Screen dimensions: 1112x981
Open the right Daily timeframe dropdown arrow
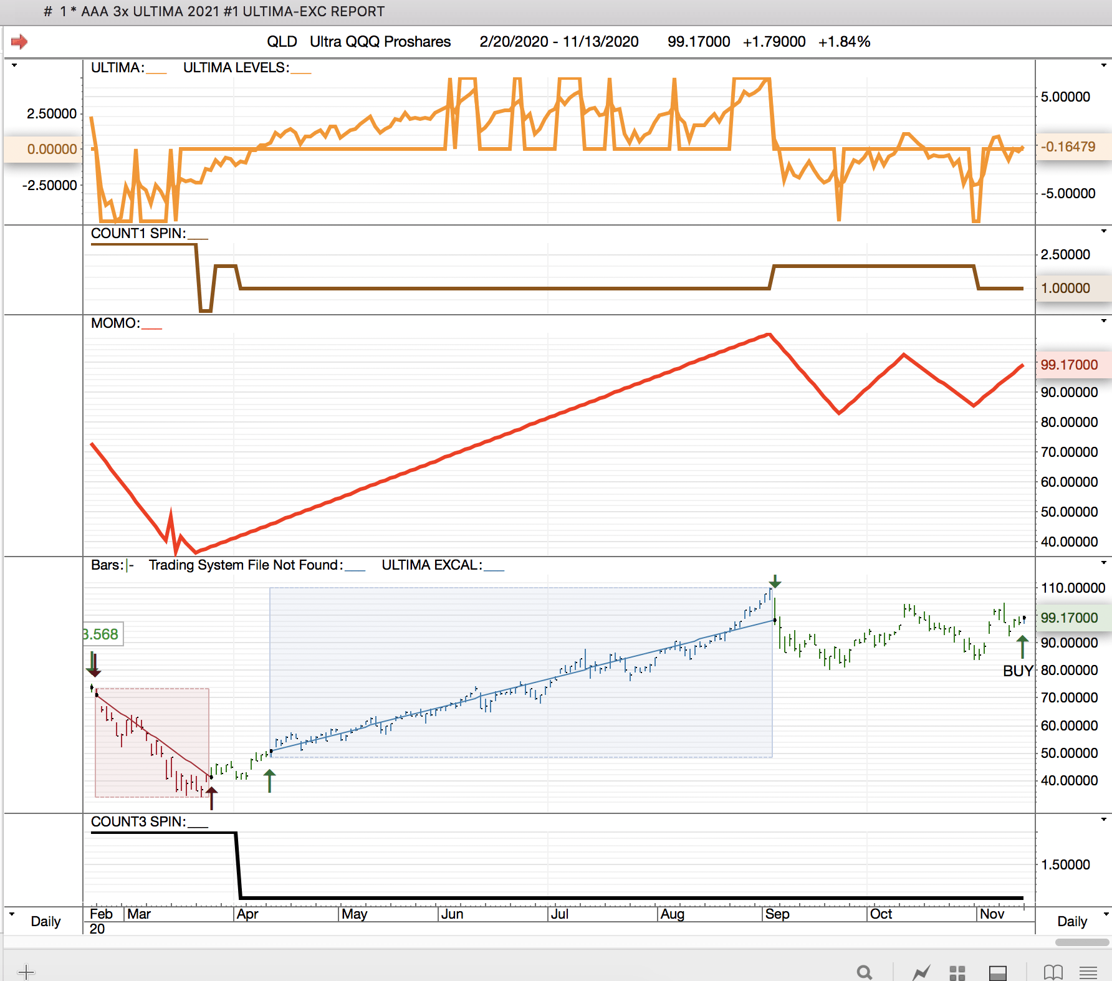(x=1106, y=914)
